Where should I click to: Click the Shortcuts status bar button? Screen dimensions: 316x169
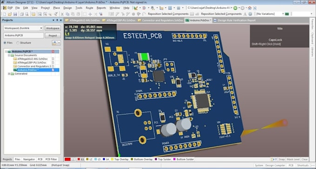[303, 165]
